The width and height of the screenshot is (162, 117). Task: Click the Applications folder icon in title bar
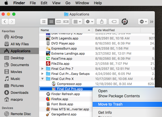click(66, 14)
